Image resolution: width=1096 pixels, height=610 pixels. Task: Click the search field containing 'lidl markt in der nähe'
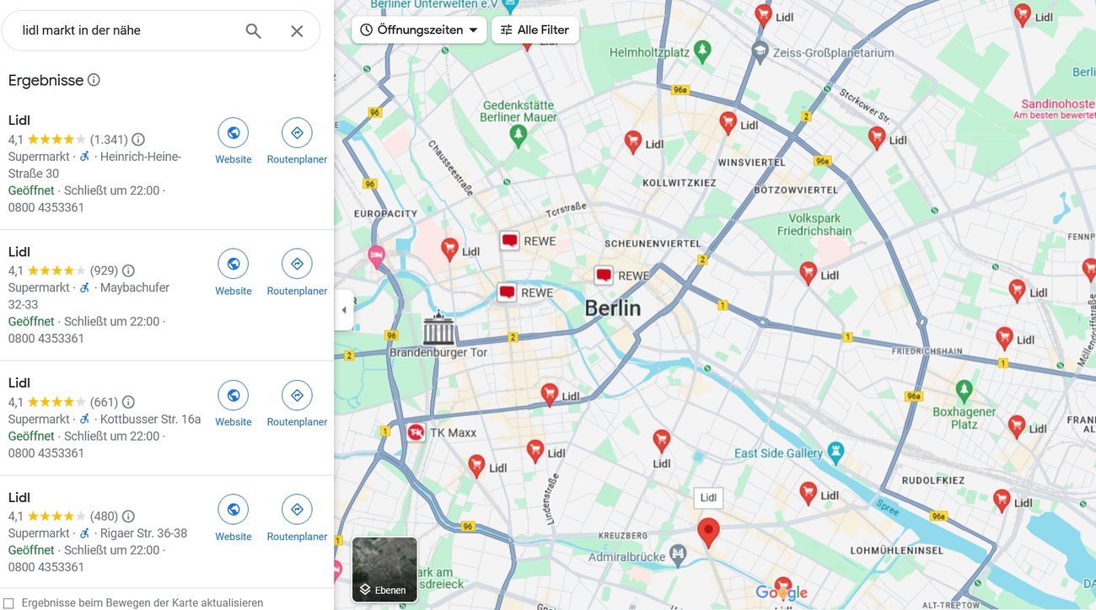(126, 30)
